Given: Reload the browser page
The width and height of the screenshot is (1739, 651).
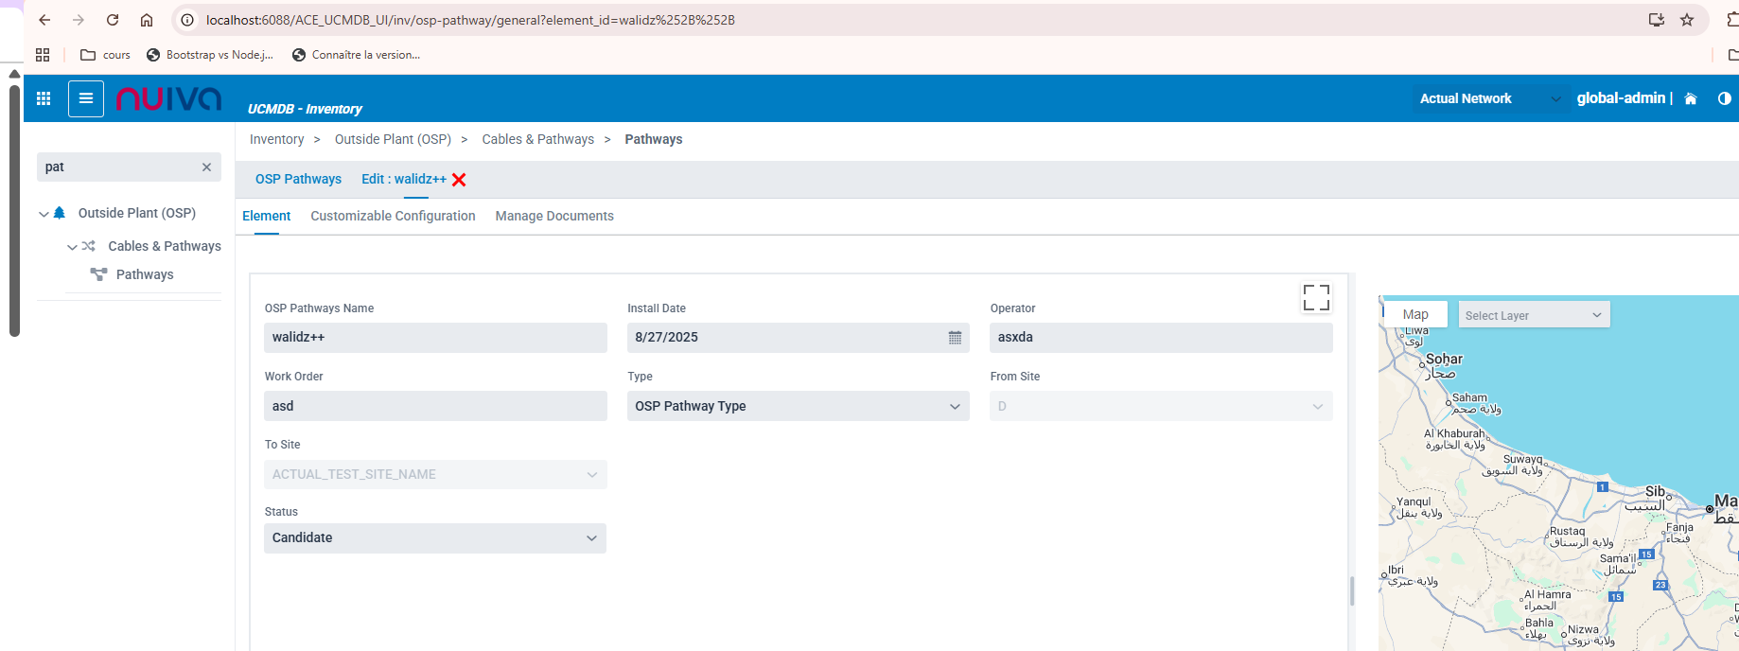Looking at the screenshot, I should (x=113, y=20).
